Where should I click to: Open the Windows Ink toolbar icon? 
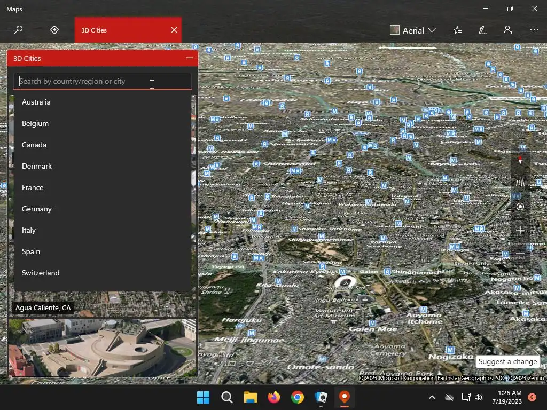click(483, 30)
